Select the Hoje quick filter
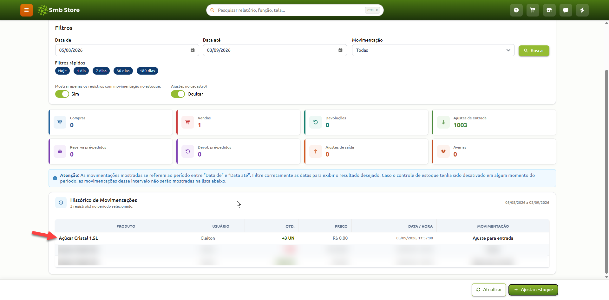 point(62,71)
